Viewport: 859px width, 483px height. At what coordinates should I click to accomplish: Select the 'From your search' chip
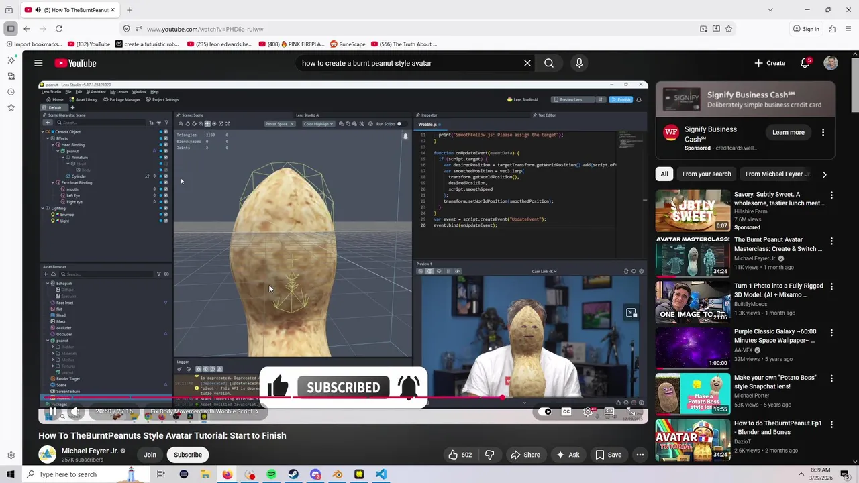pyautogui.click(x=707, y=174)
